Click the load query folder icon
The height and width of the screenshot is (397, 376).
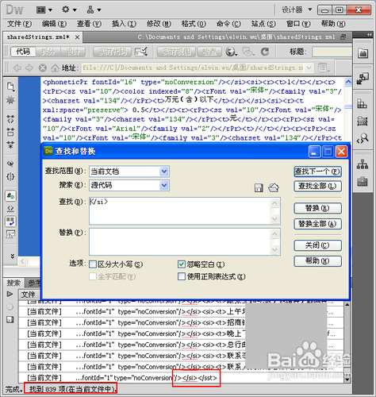274,187
